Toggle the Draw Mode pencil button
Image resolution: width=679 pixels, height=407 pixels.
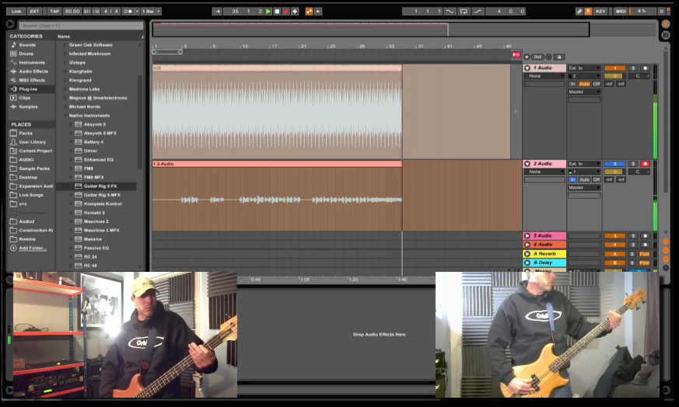[579, 11]
